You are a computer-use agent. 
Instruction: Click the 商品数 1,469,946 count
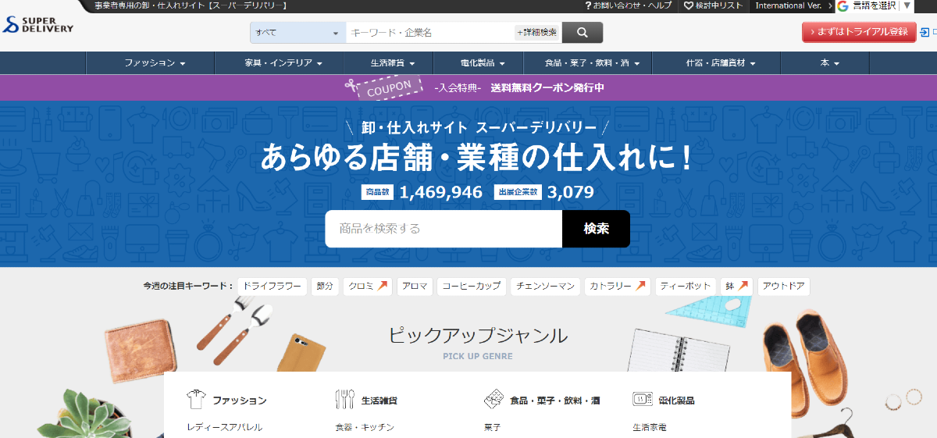(422, 192)
